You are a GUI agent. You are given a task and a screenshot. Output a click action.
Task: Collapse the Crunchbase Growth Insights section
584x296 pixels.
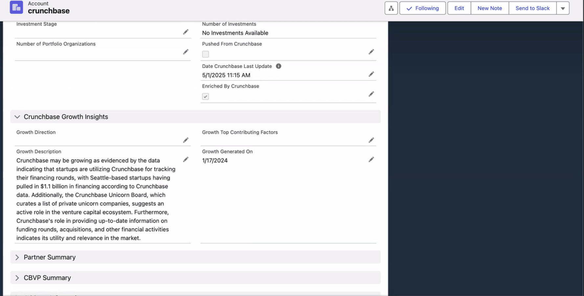[195, 116]
